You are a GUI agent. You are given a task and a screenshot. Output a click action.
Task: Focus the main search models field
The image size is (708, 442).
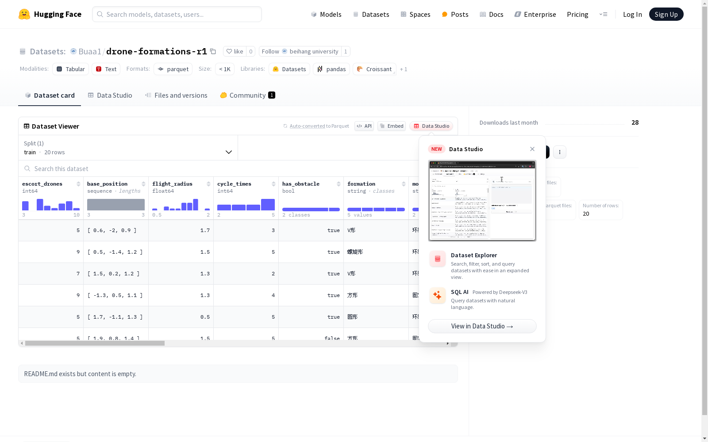177,14
